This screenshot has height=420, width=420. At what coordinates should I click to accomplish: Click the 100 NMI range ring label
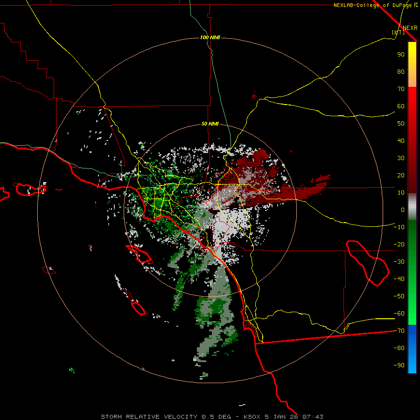(x=210, y=37)
